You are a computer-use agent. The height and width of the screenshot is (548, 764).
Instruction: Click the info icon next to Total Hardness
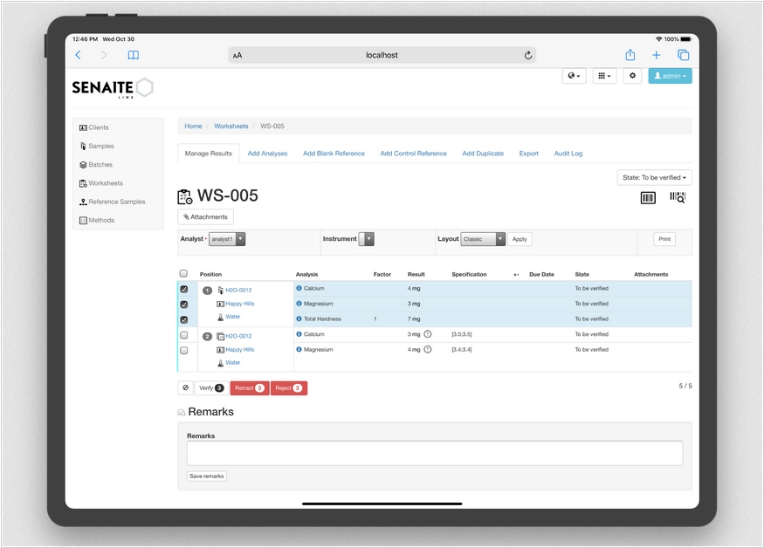(x=299, y=319)
